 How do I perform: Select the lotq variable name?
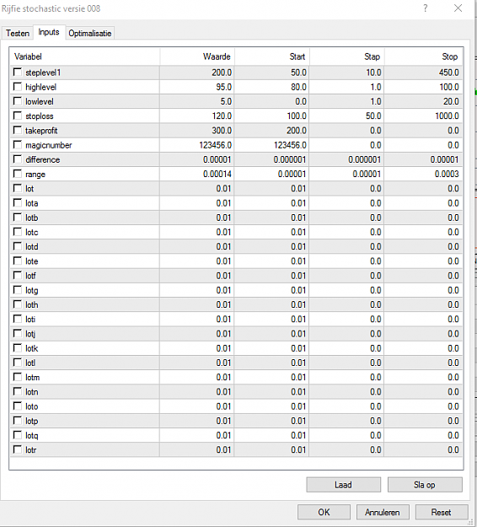[x=31, y=436]
